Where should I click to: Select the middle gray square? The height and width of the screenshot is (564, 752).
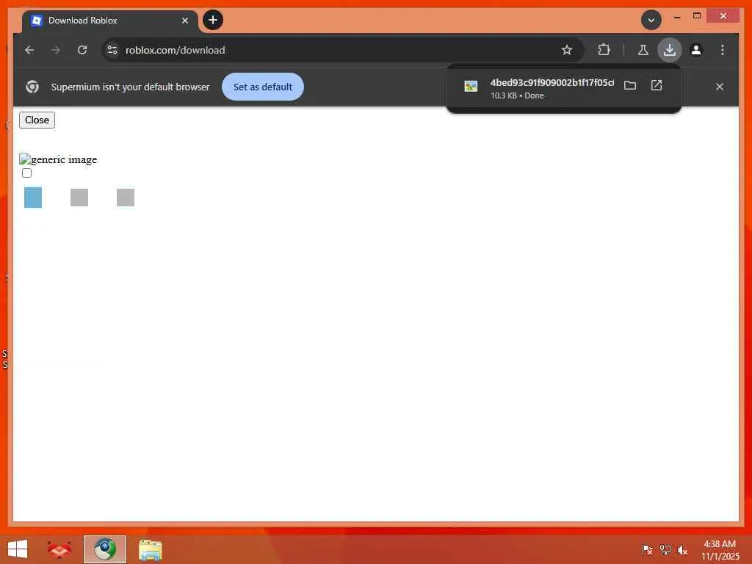point(79,198)
